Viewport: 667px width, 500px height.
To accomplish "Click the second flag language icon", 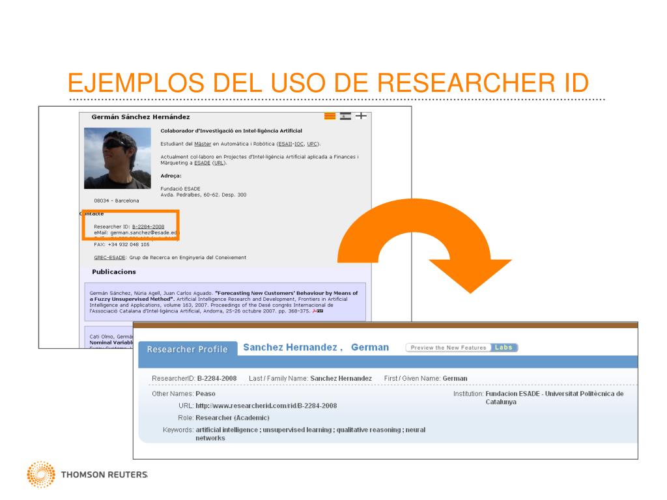I will pyautogui.click(x=345, y=116).
